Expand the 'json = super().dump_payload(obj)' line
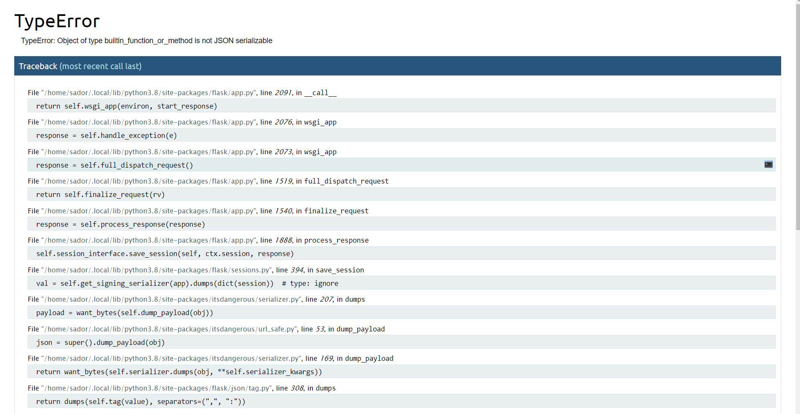This screenshot has width=800, height=414. 401,342
